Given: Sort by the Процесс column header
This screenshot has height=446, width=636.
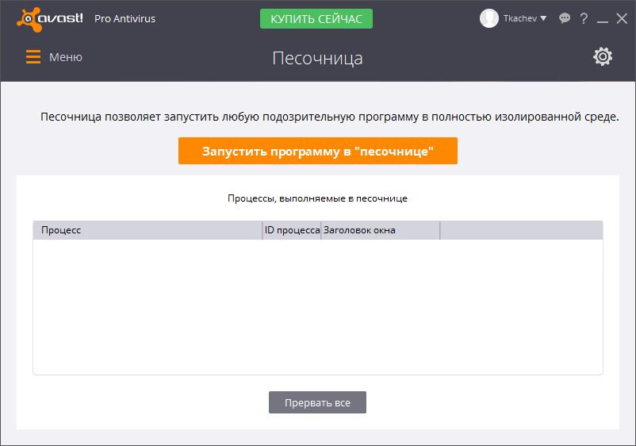Looking at the screenshot, I should point(148,230).
